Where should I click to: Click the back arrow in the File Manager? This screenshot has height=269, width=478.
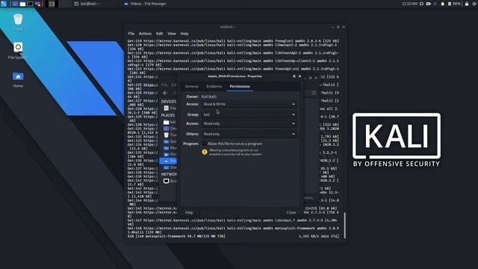coord(165,93)
